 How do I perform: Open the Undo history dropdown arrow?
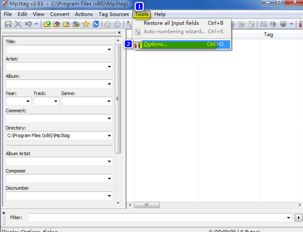36,24
